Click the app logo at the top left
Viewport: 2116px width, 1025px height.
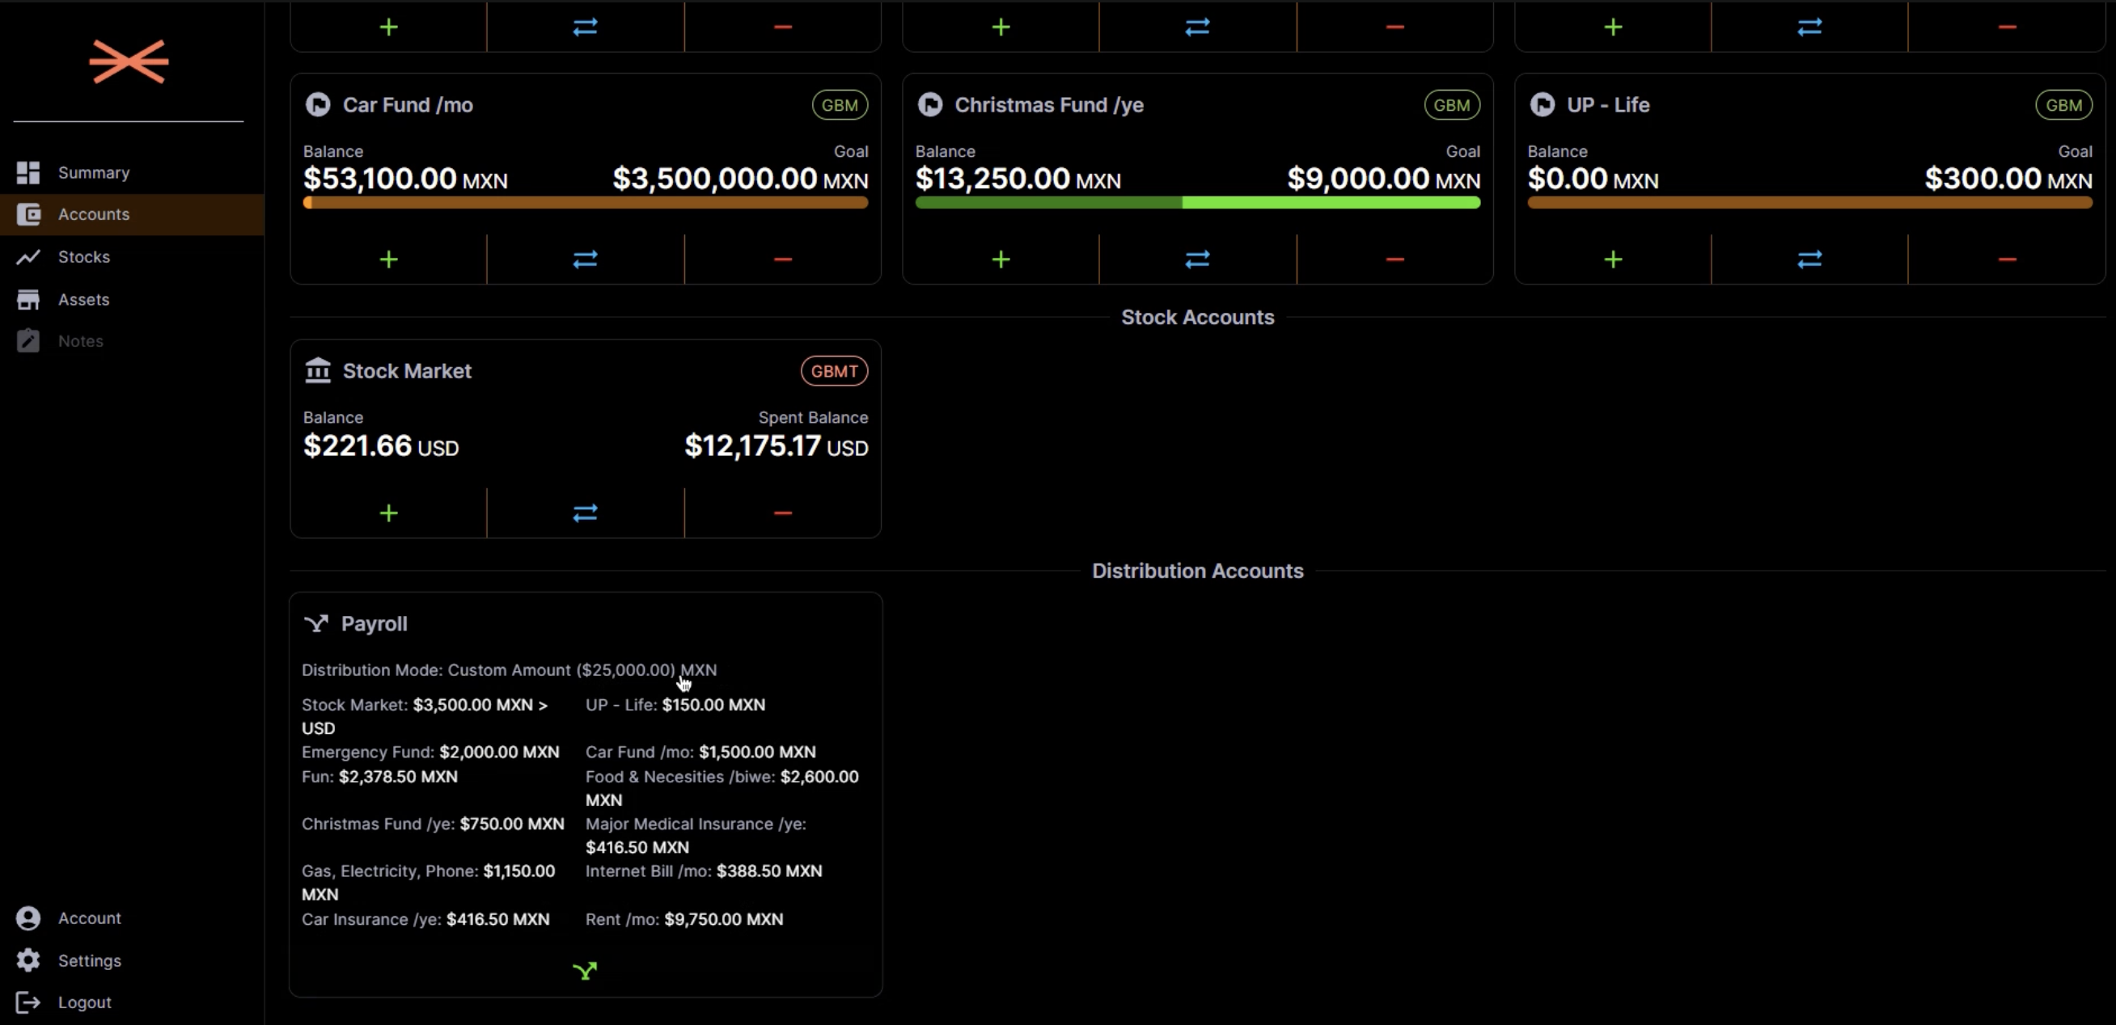[127, 61]
